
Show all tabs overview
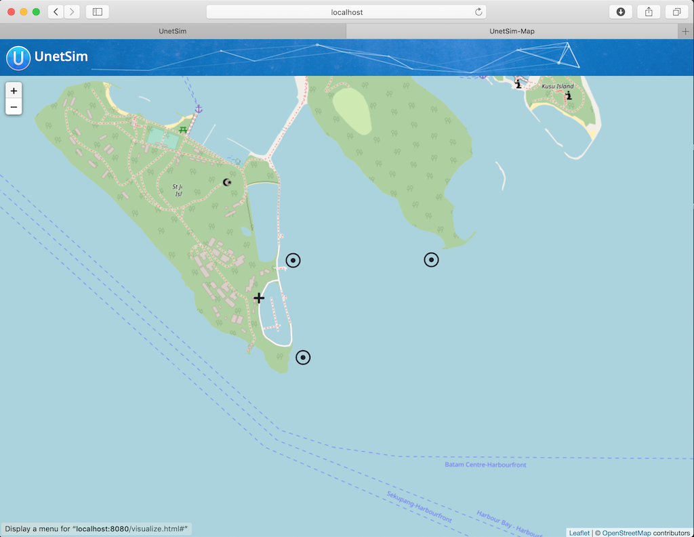677,12
